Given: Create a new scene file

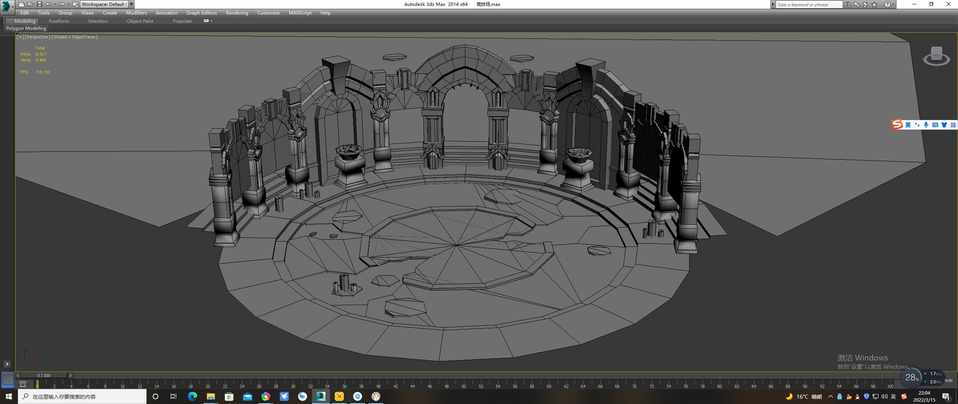Looking at the screenshot, I should pos(21,4).
